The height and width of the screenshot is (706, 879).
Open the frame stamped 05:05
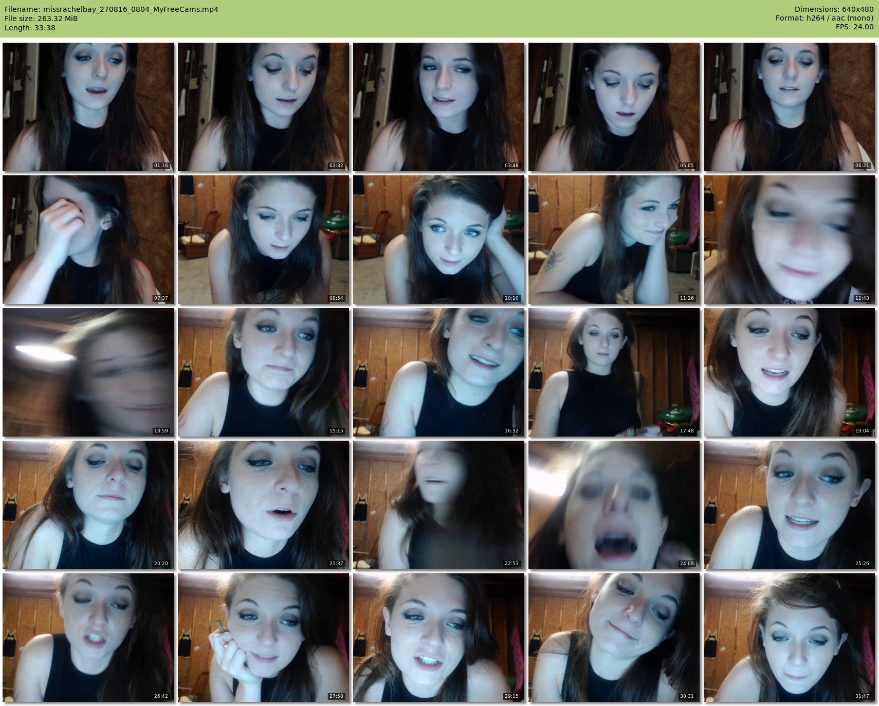tap(614, 107)
